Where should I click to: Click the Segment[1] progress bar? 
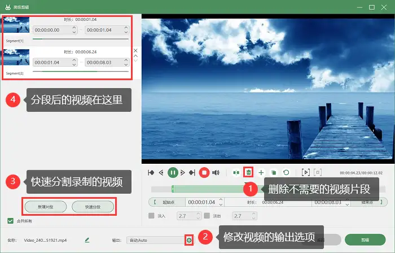(x=81, y=39)
